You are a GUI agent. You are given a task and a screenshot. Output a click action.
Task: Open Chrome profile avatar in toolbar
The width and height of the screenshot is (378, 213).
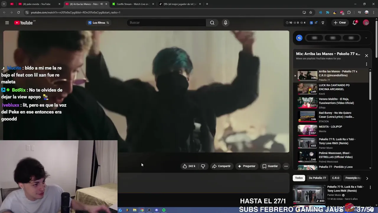click(x=366, y=12)
